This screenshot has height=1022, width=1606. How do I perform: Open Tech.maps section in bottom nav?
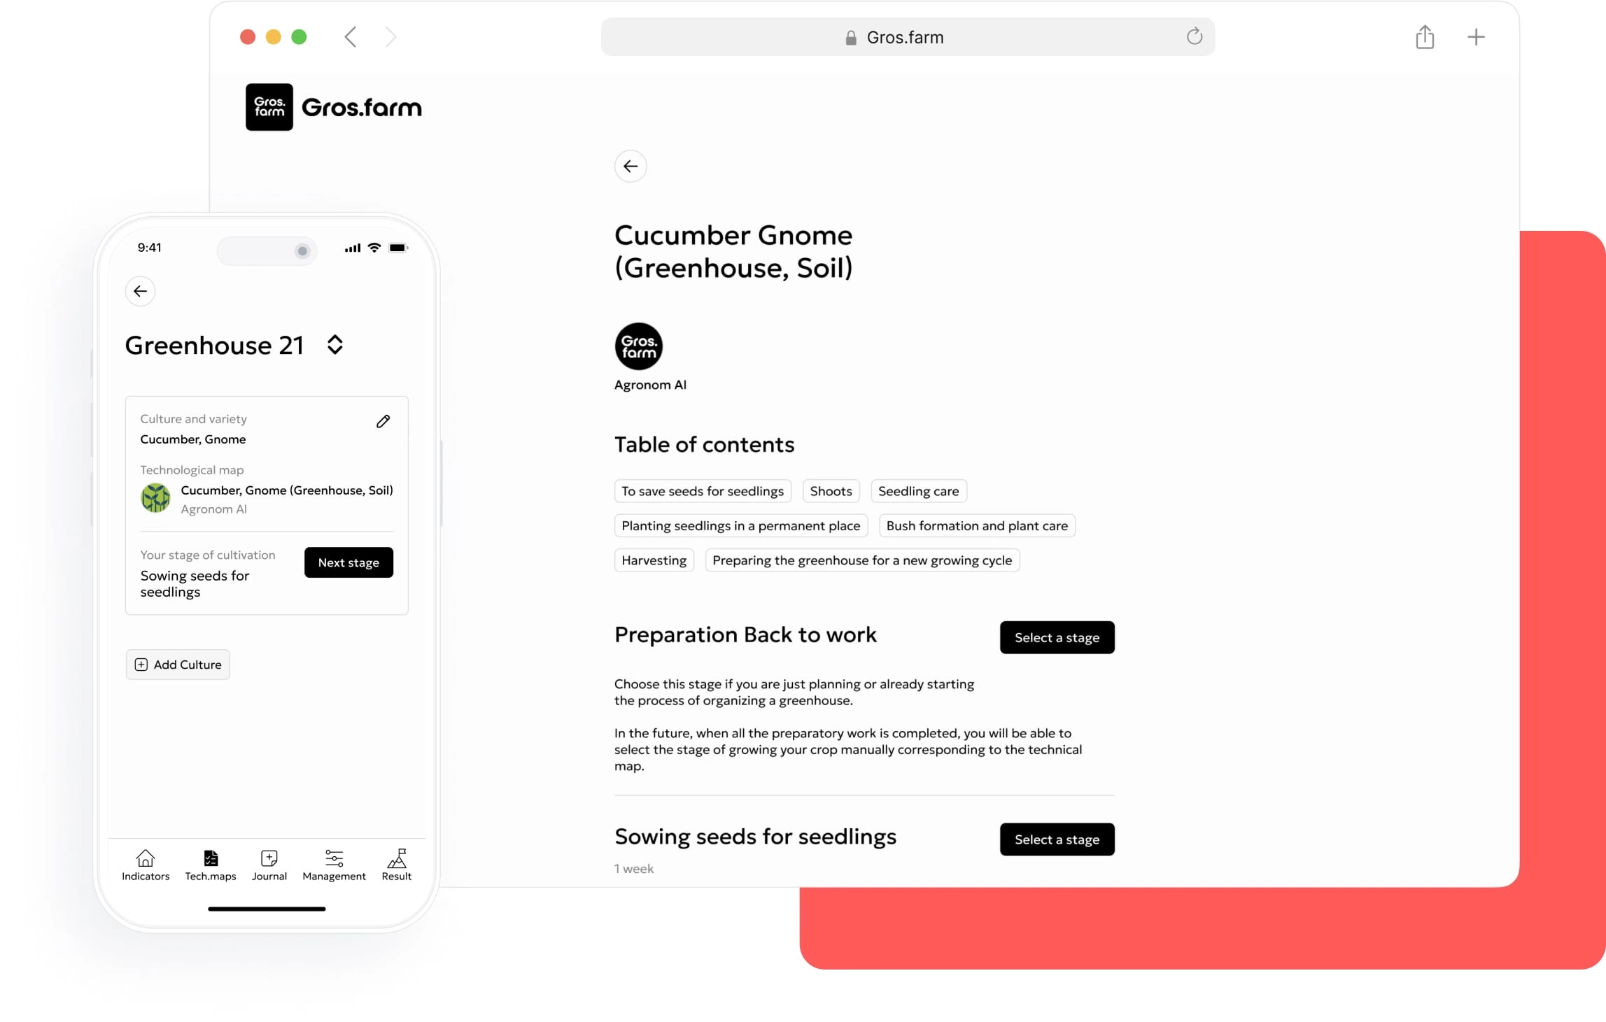point(209,864)
